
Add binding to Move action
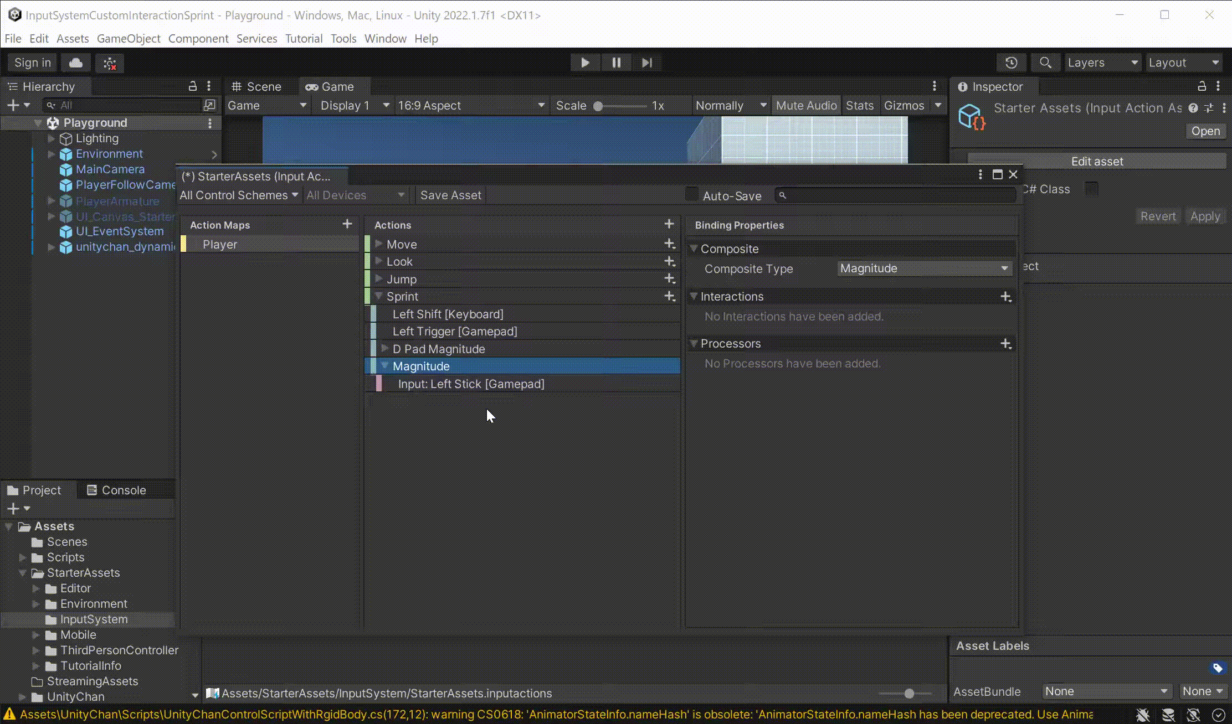670,244
